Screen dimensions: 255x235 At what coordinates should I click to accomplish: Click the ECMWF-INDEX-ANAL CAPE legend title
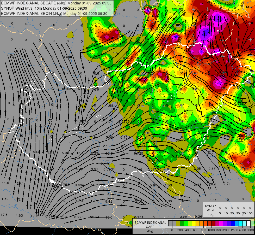pos(150,227)
